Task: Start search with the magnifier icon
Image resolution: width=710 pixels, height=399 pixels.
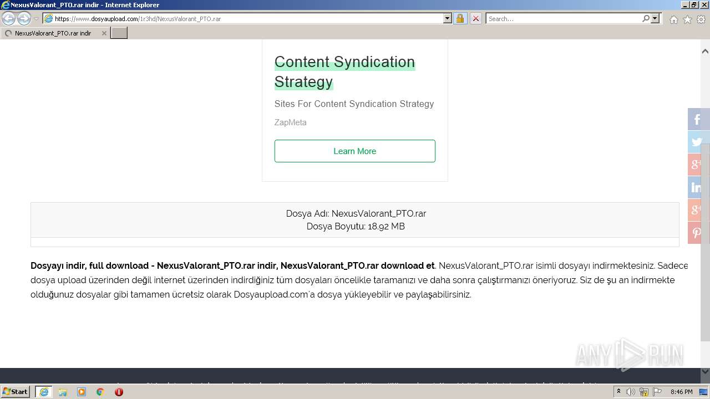Action: coord(646,18)
